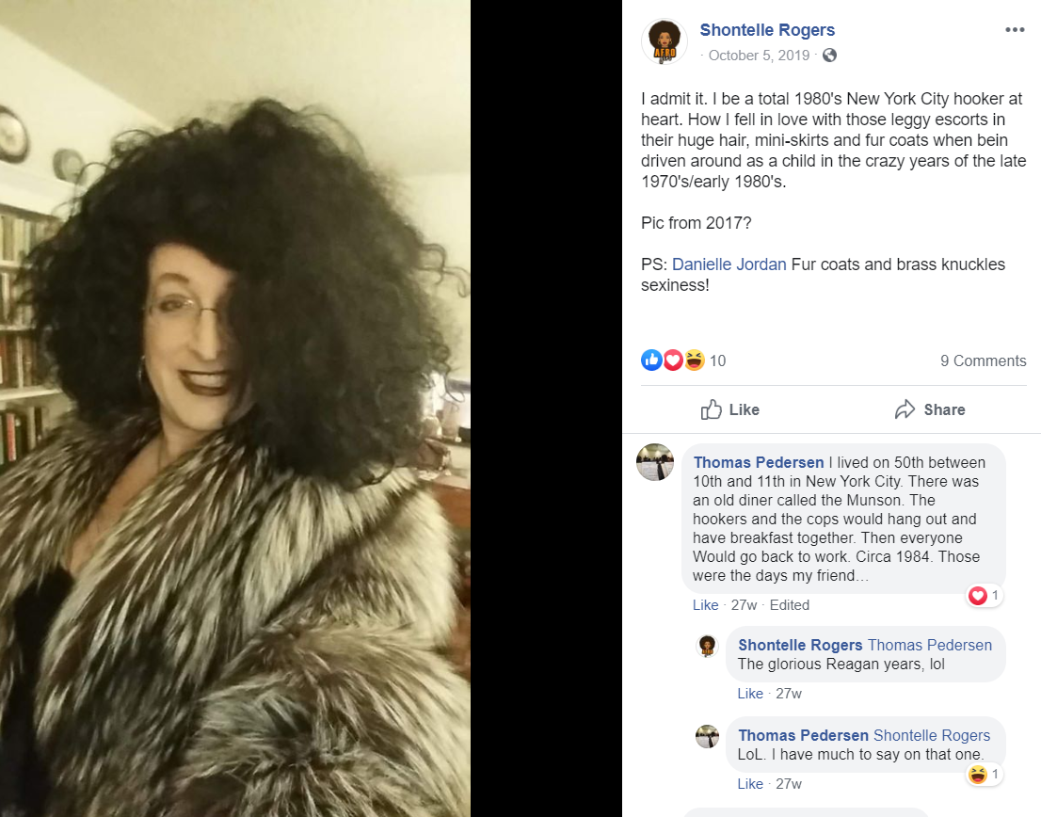Screen dimensions: 1041x817
Task: Click the red heart reaction icon
Action: coord(673,360)
